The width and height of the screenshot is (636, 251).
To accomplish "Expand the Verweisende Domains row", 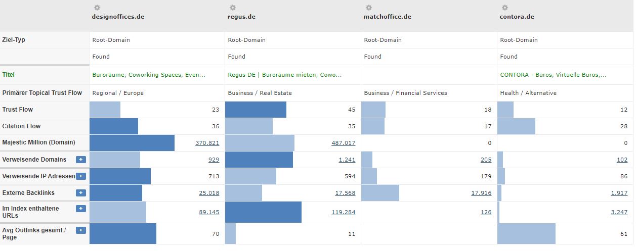I will coord(81,160).
